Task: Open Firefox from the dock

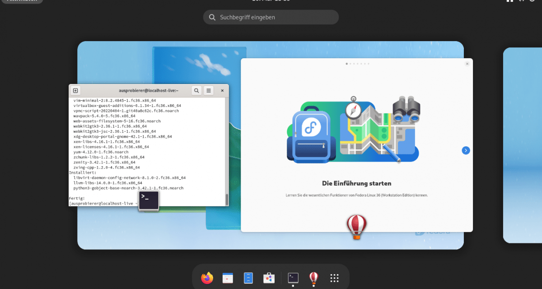Action: 207,278
